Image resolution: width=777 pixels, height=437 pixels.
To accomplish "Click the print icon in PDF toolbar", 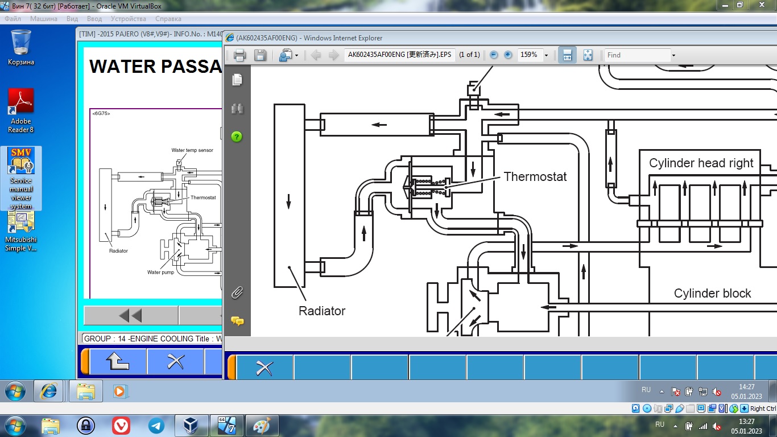I will click(239, 55).
